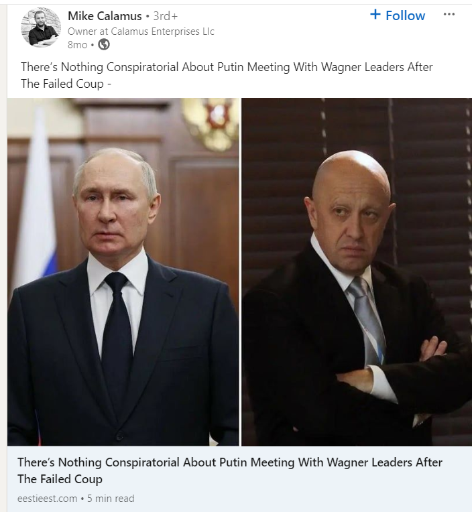Follow Mike Calamus
Viewport: 472px width, 512px height.
tap(398, 15)
